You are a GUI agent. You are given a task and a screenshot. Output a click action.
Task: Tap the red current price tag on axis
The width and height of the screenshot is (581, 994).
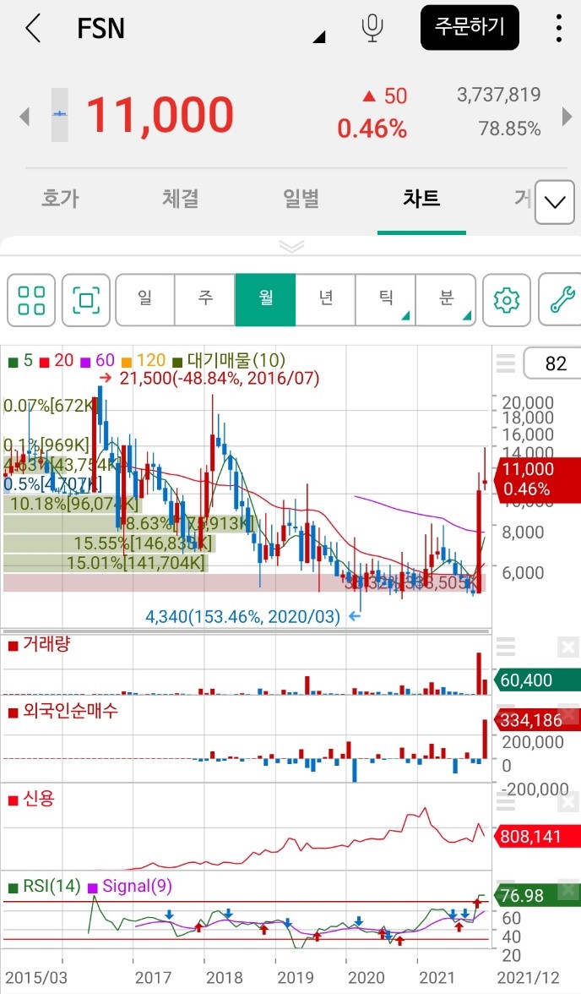coord(536,478)
